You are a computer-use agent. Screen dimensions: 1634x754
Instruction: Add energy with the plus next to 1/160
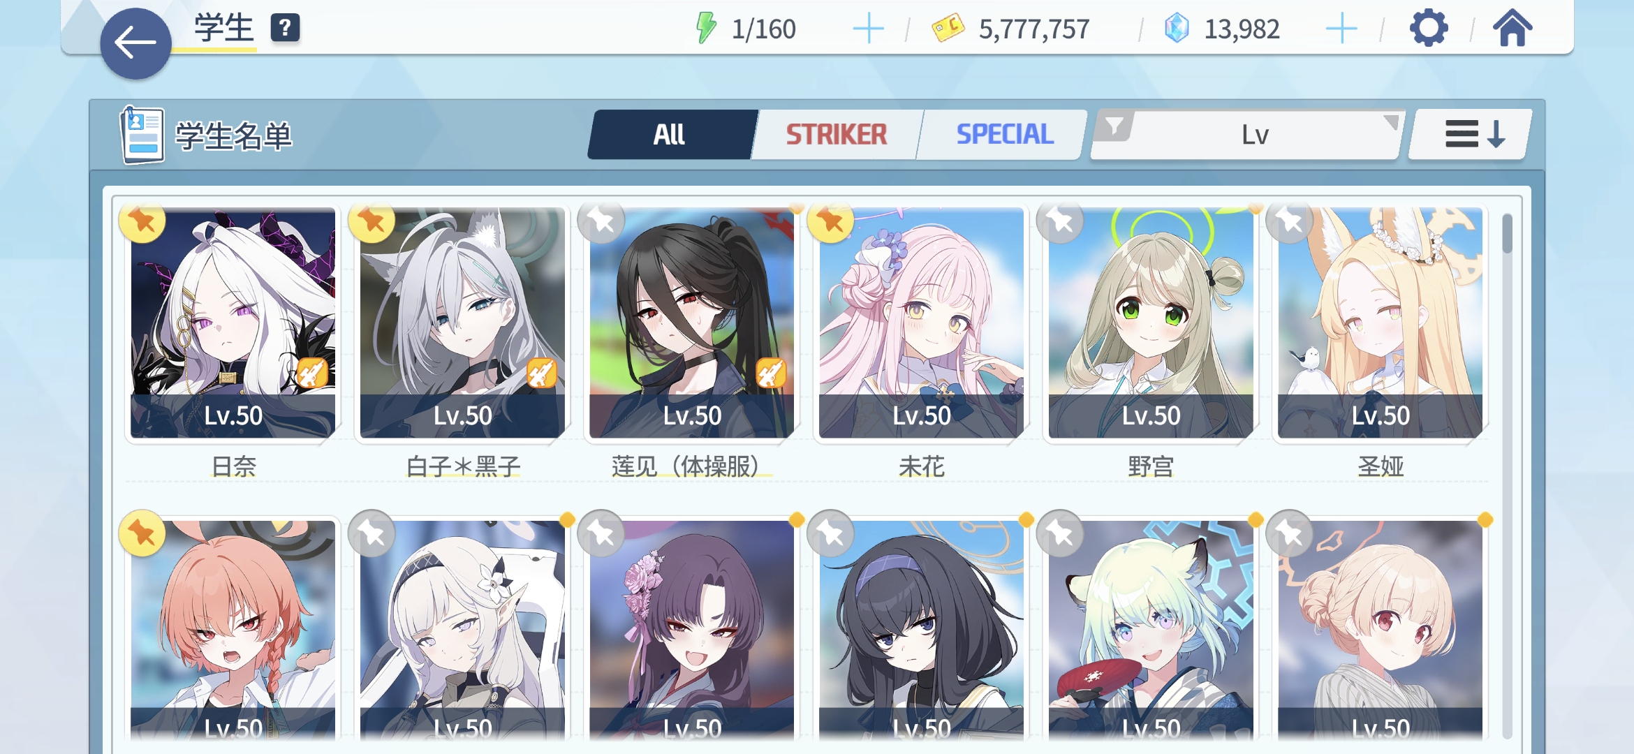coord(868,29)
